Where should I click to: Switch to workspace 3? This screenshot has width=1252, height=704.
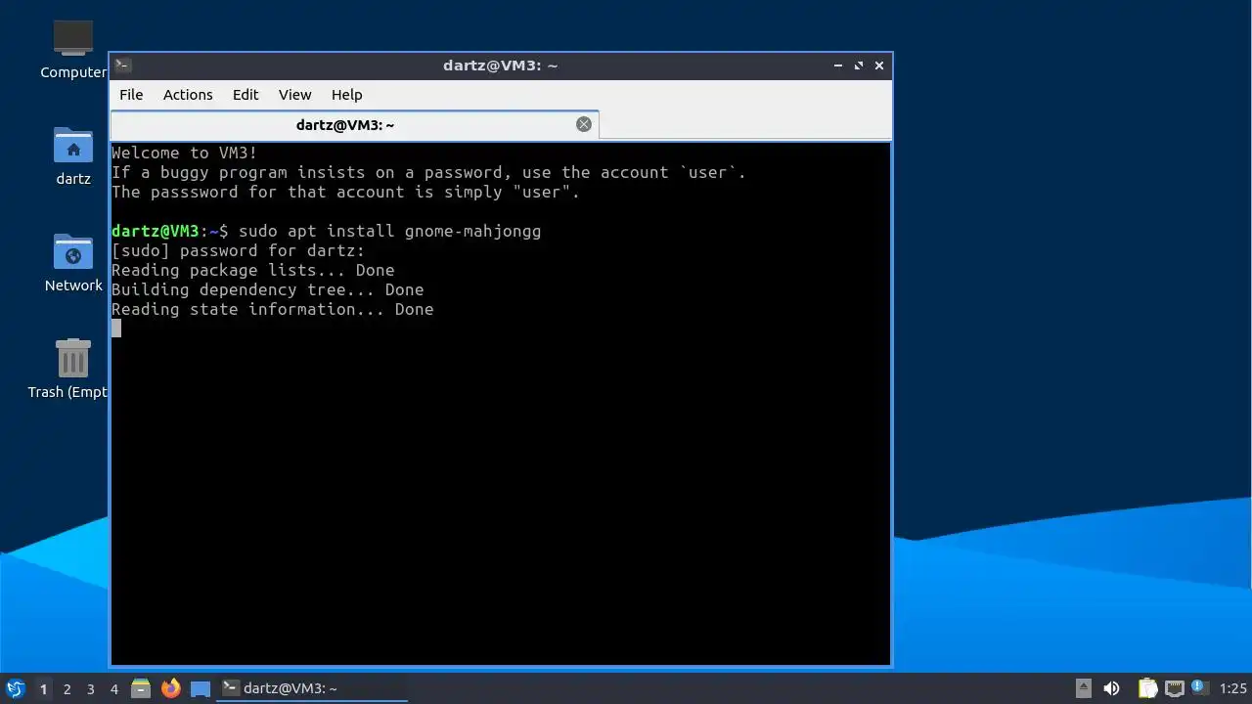pos(91,689)
